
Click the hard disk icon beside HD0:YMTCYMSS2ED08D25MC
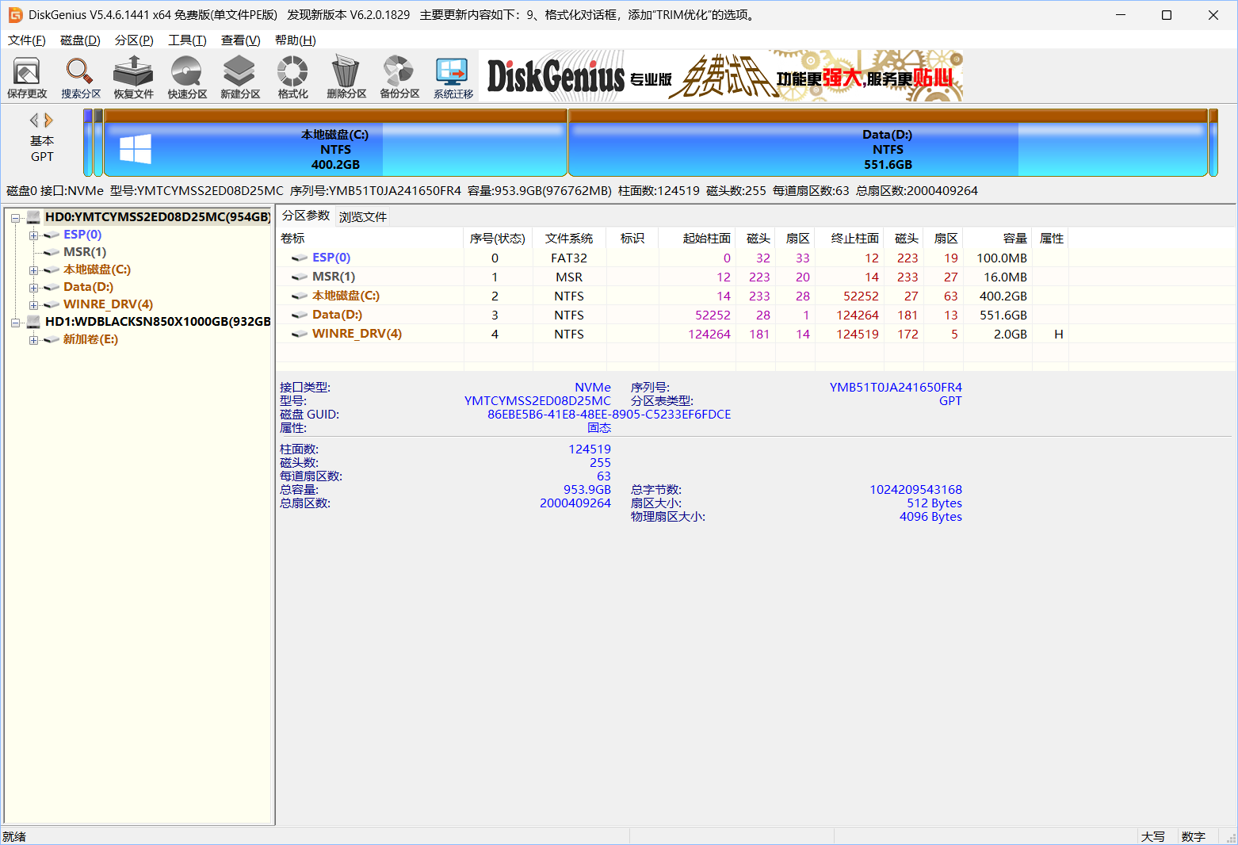34,216
